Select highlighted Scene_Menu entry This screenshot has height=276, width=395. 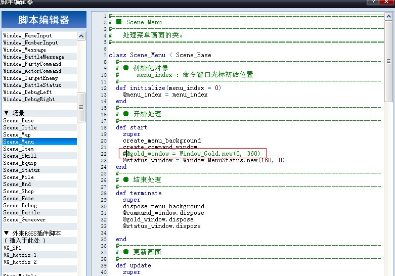click(x=39, y=142)
